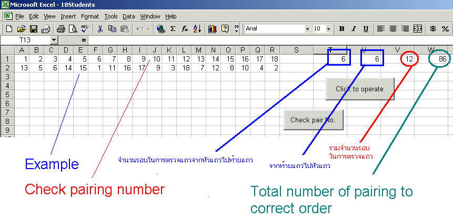Open the File menu
Image resolution: width=453 pixels, height=220 pixels.
point(19,16)
